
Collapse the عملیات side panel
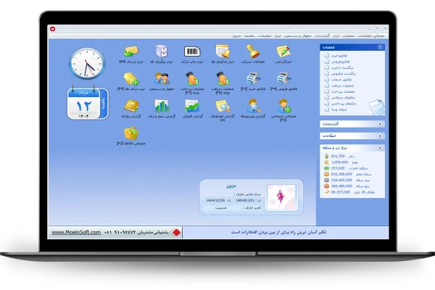click(x=381, y=47)
